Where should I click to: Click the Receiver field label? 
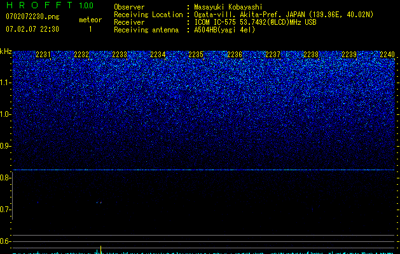tap(129, 22)
